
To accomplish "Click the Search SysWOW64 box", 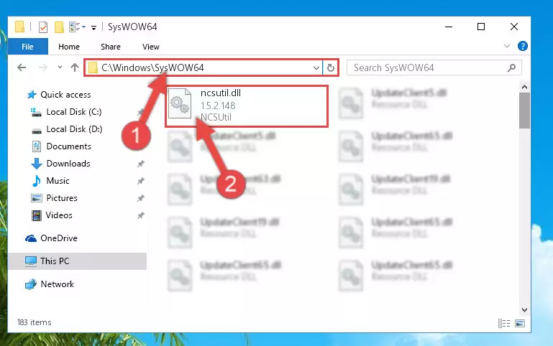I will (434, 67).
